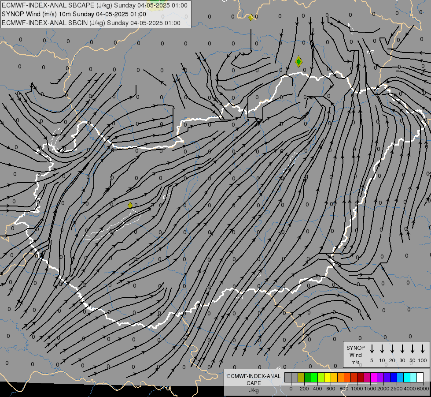Pick the bright magenta CAPE swatch

pos(374,377)
